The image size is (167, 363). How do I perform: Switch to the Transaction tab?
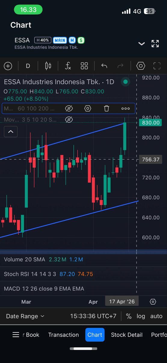coord(63,335)
